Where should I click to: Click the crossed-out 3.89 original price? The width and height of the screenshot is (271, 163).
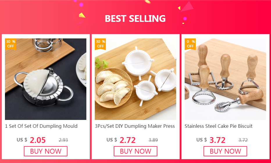[x=153, y=140]
